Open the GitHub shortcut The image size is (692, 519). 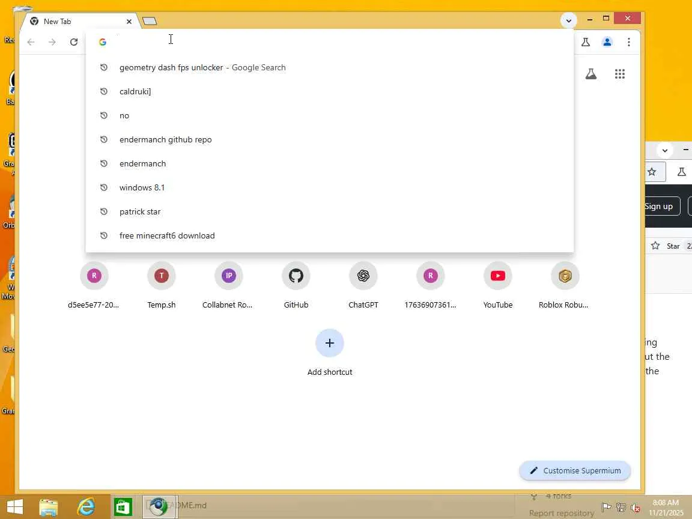coord(296,285)
